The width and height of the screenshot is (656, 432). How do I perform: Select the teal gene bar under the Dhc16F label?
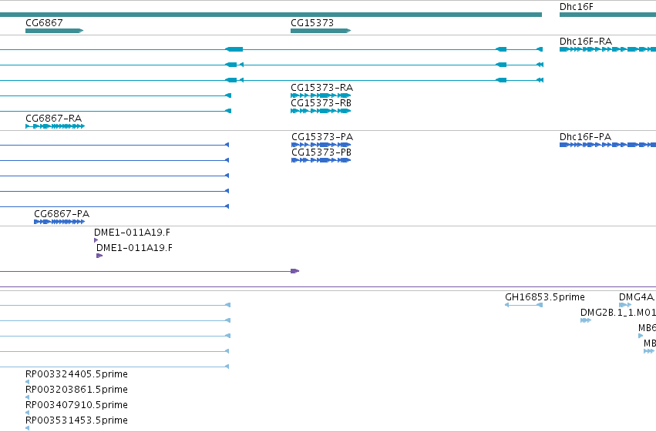pyautogui.click(x=607, y=15)
